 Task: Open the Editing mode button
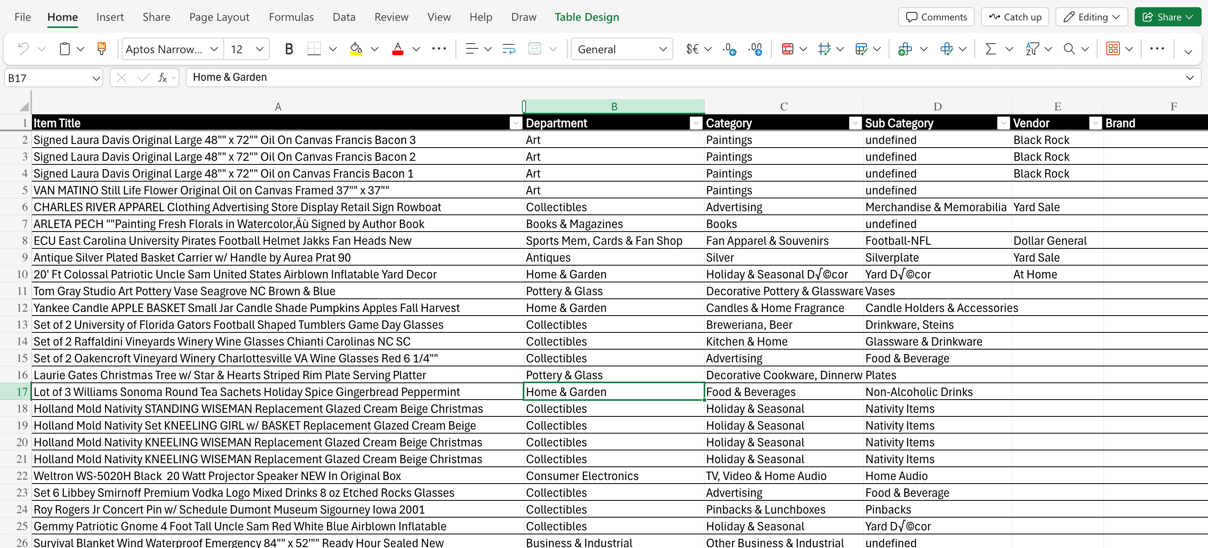(x=1092, y=17)
